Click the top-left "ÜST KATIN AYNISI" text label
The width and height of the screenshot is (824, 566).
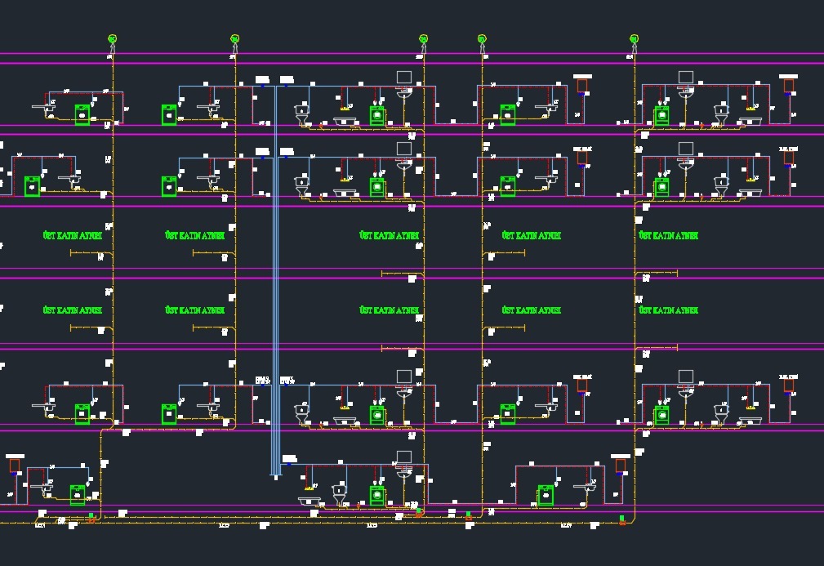72,235
